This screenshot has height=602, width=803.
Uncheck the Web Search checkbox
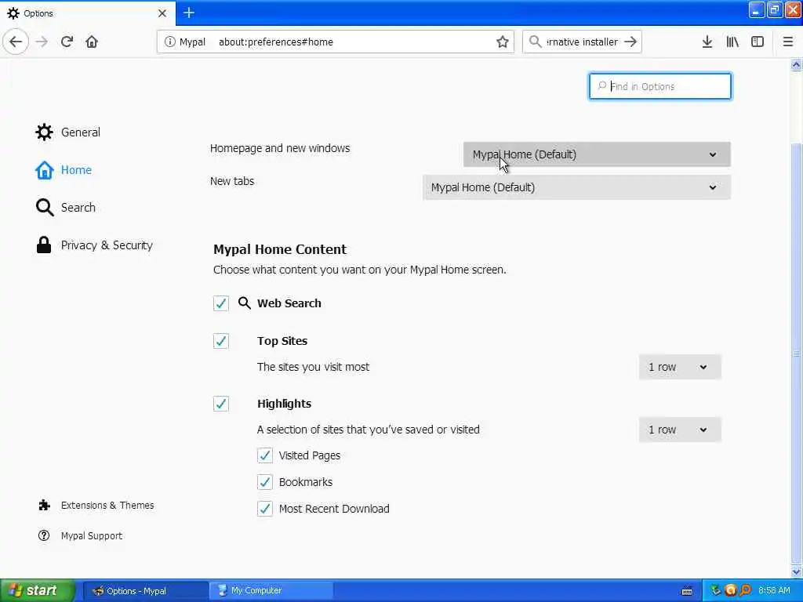pos(220,303)
